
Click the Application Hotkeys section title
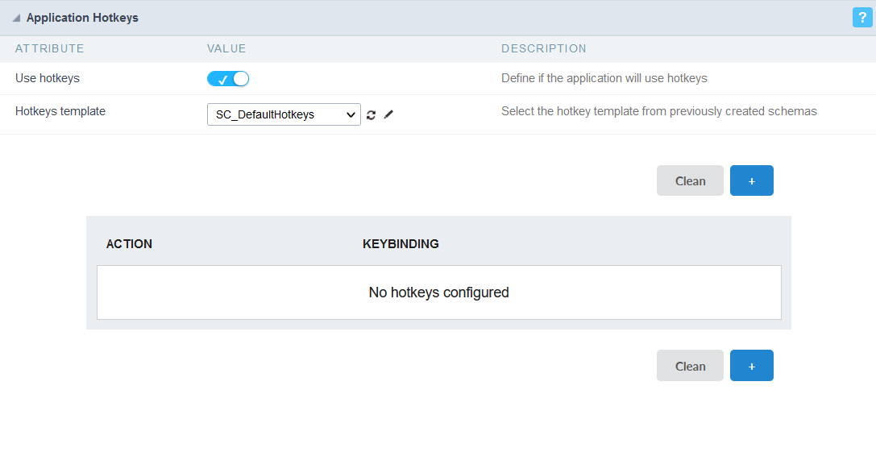[82, 18]
